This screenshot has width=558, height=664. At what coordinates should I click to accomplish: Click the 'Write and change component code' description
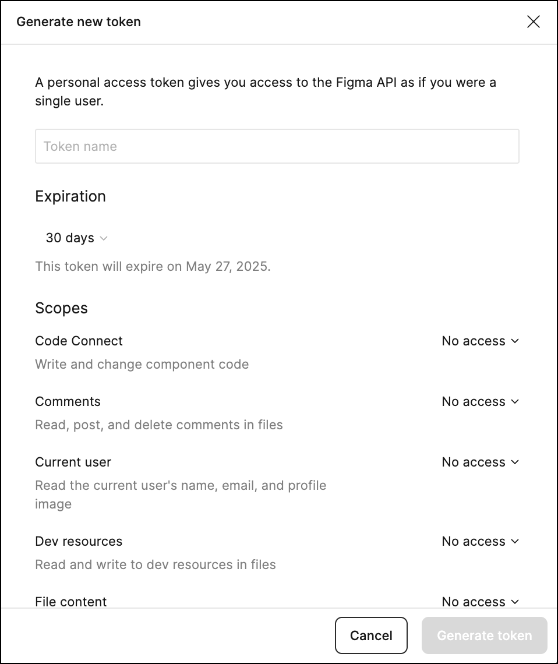(x=142, y=364)
